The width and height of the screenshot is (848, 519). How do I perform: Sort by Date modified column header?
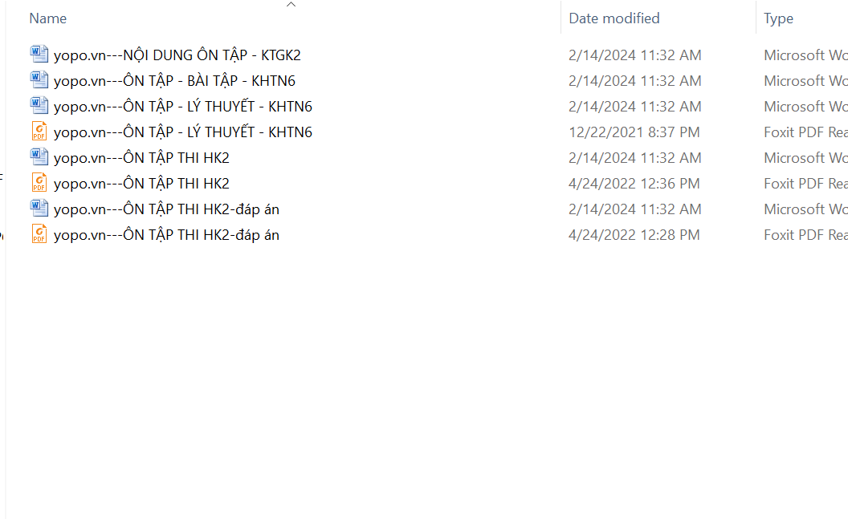tap(614, 18)
